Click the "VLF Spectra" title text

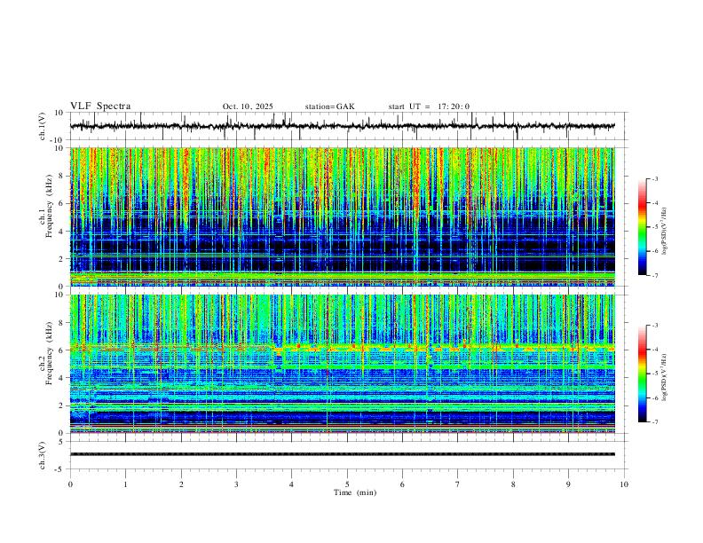coord(100,106)
